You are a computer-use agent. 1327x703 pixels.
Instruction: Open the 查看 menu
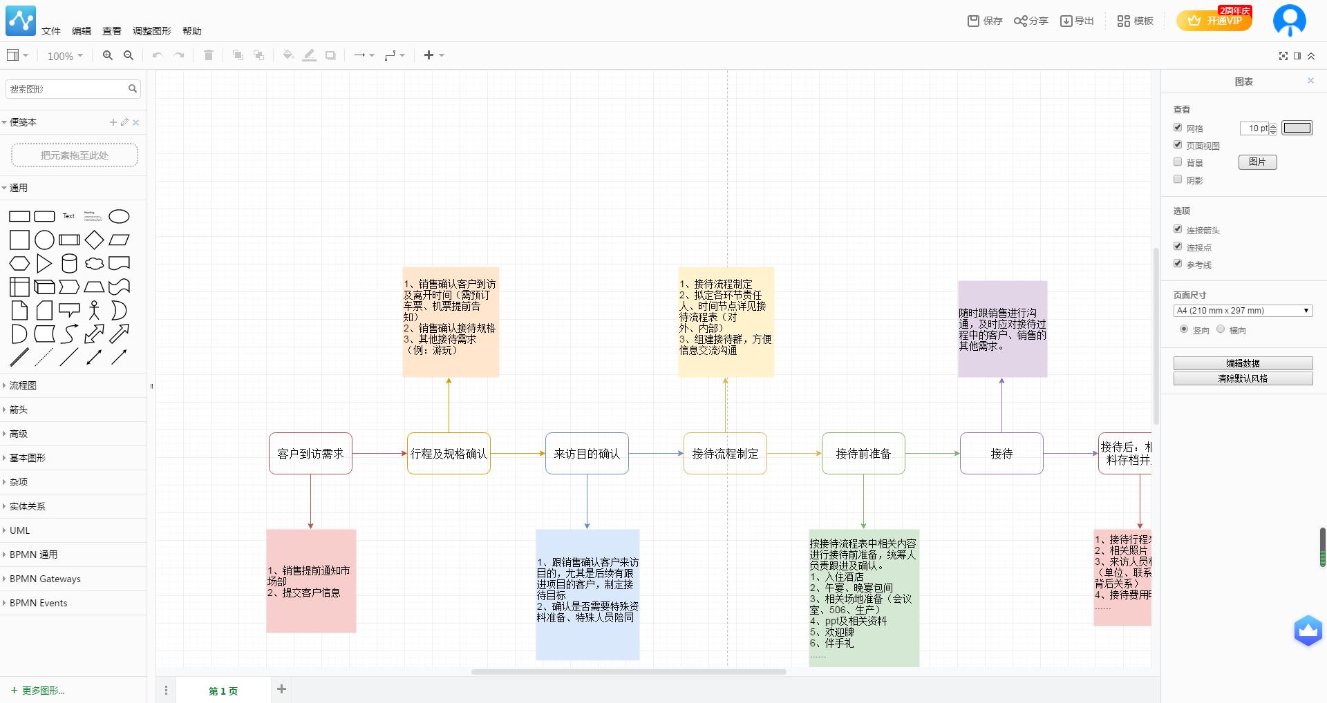pos(112,31)
